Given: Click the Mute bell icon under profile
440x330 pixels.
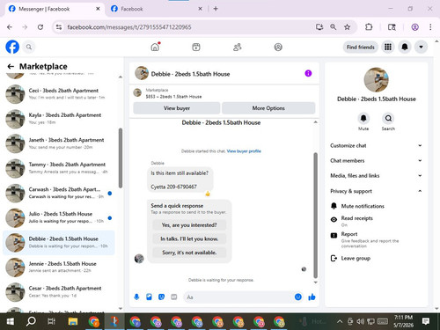Looking at the screenshot, I should coord(363,118).
